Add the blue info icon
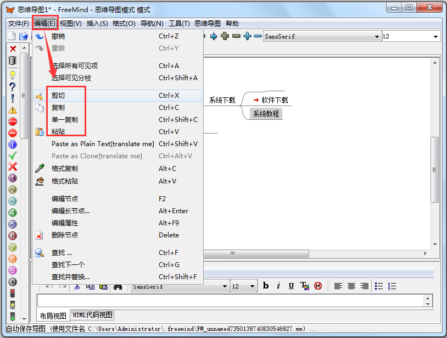The image size is (447, 338). [x=13, y=145]
